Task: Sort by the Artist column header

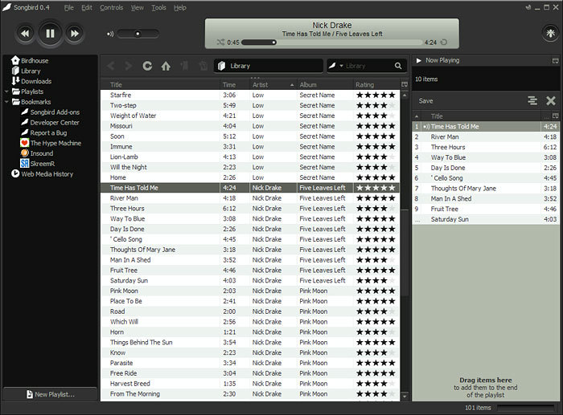Action: click(x=273, y=85)
